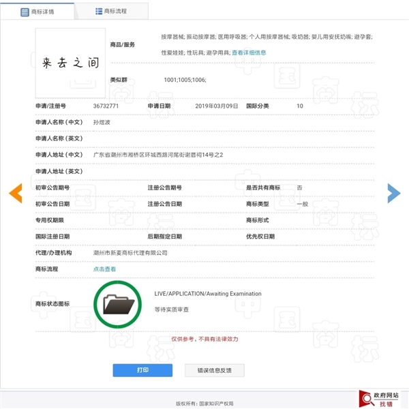The width and height of the screenshot is (409, 409).
Task: Click the agency name 潮州市新麦商标代理有限公司
Action: point(130,253)
